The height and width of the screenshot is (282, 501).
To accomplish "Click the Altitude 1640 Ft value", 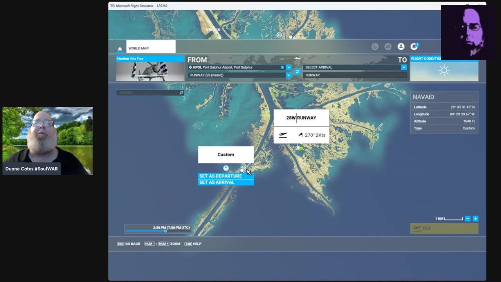I will coord(469,121).
